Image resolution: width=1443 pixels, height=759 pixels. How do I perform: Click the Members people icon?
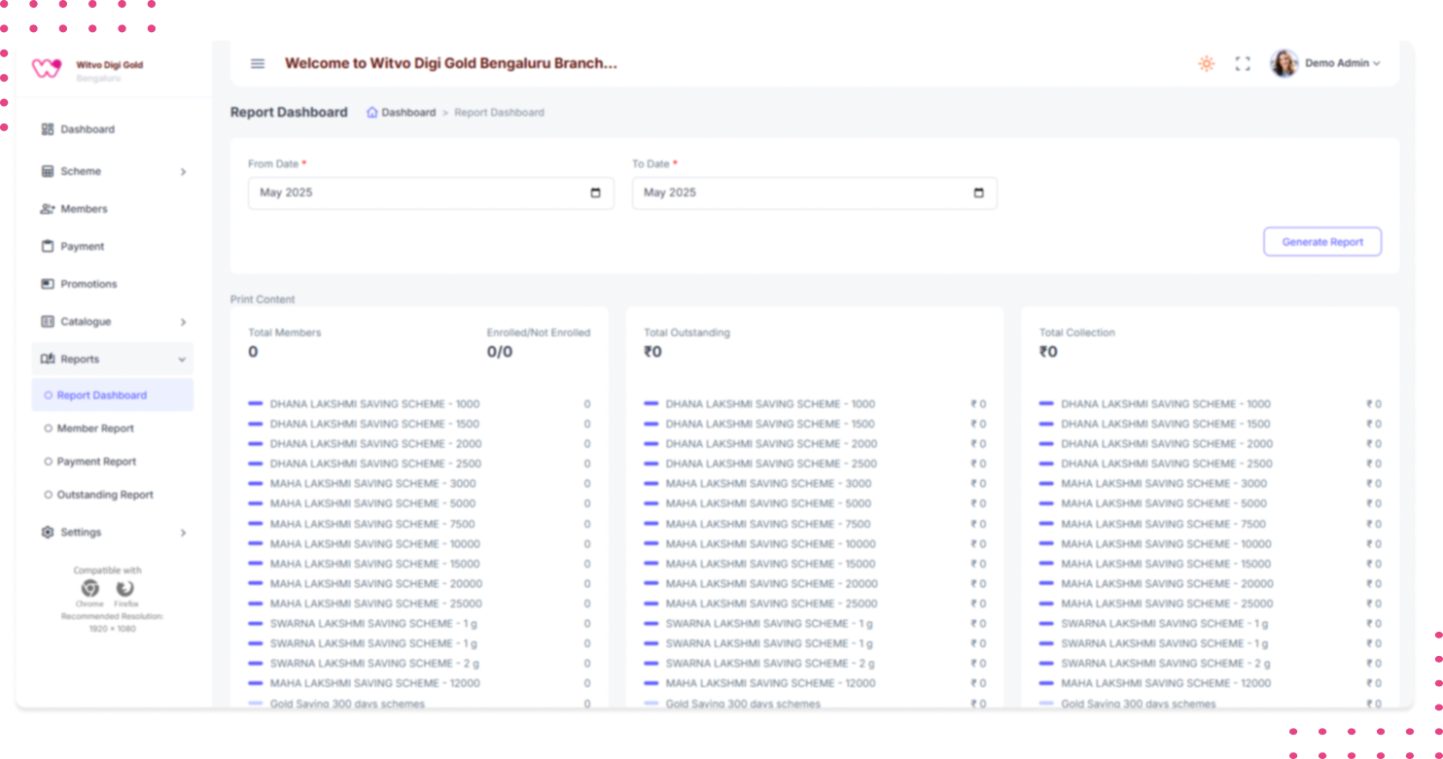click(48, 209)
